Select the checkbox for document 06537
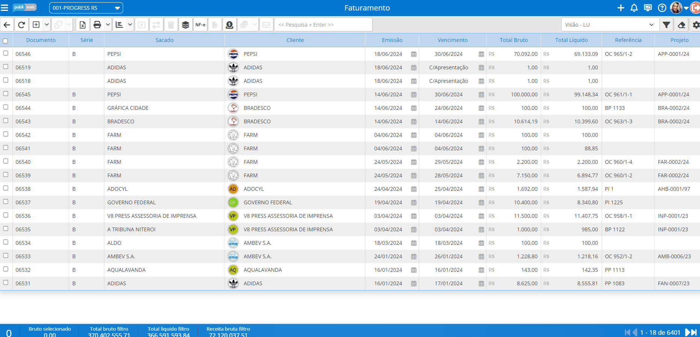 (6, 202)
